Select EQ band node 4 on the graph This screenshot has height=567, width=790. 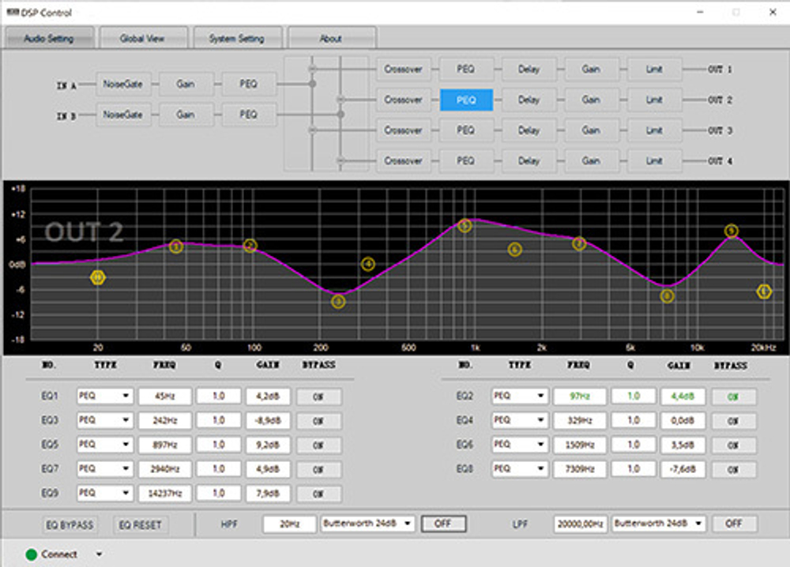pos(368,264)
